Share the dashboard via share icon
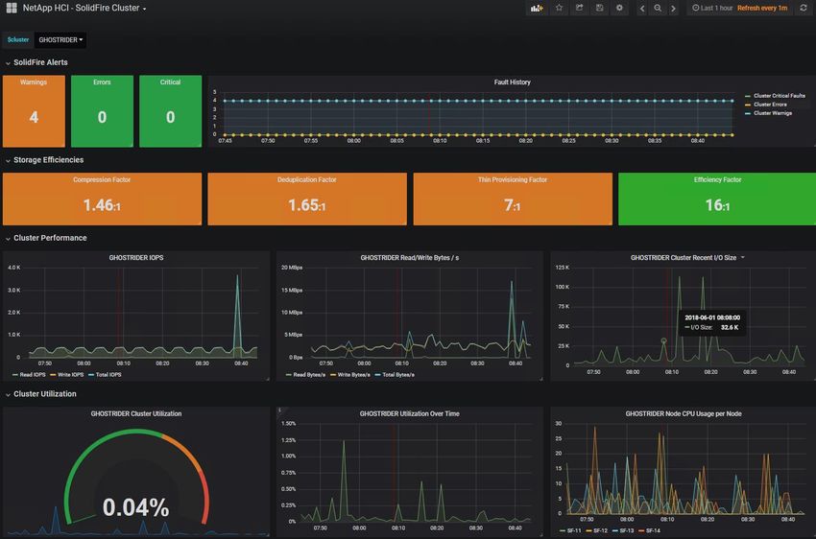 click(579, 8)
